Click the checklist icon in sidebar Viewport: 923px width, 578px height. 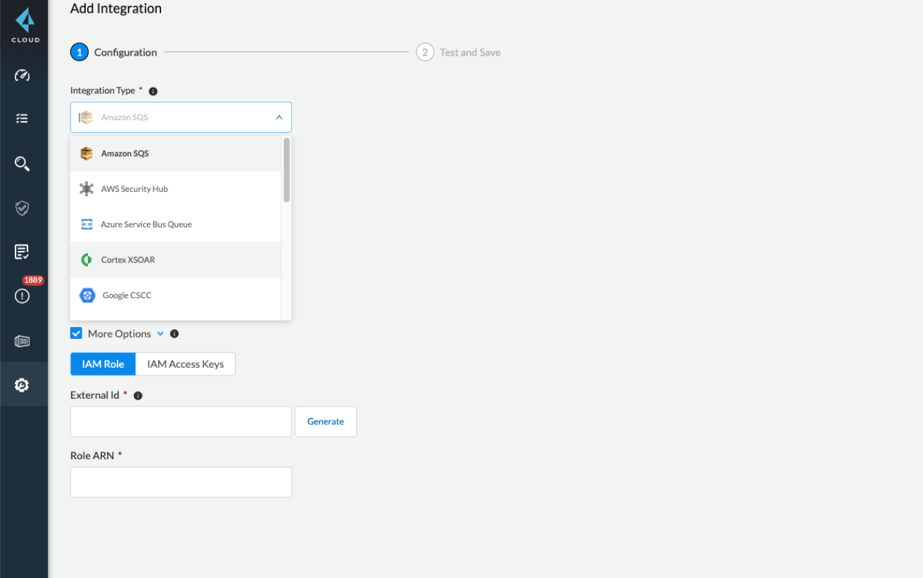coord(22,119)
